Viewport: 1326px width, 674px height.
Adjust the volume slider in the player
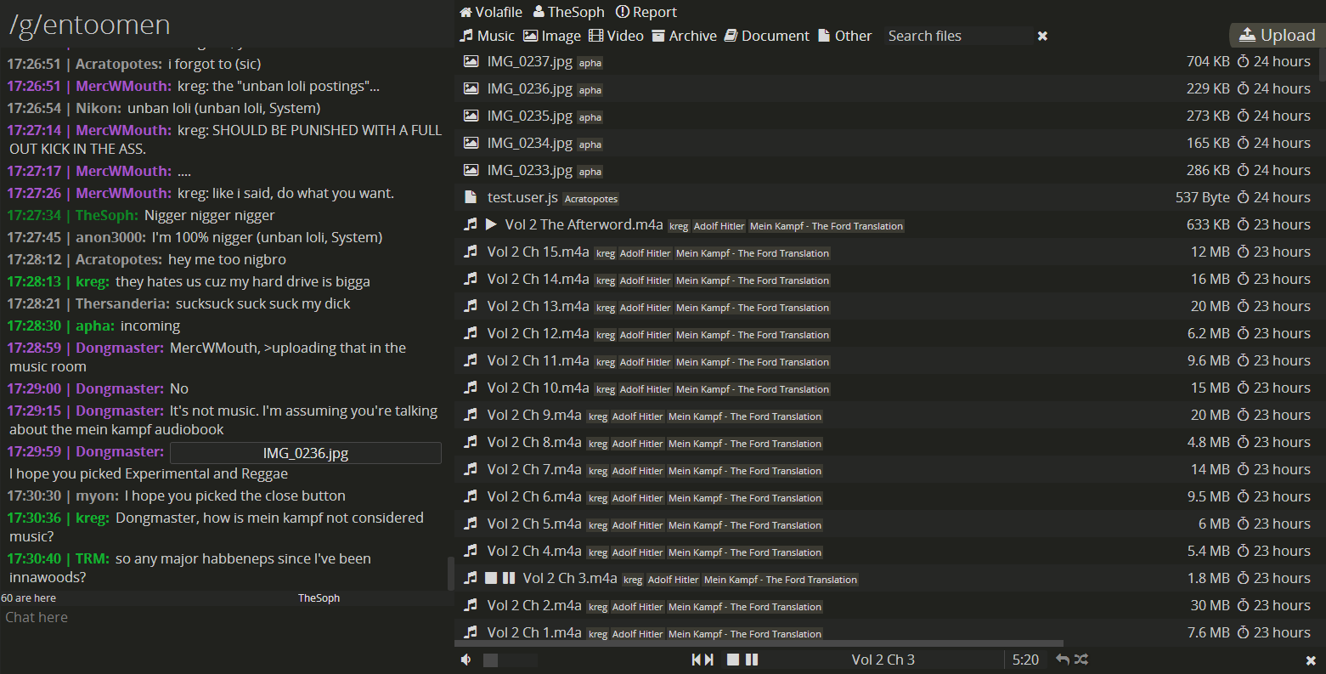point(510,660)
